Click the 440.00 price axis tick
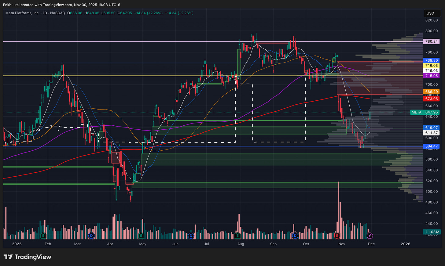 [432, 224]
